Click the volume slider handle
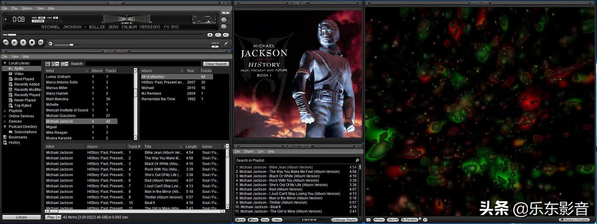Screen dimensions: 597x224 (71, 45)
